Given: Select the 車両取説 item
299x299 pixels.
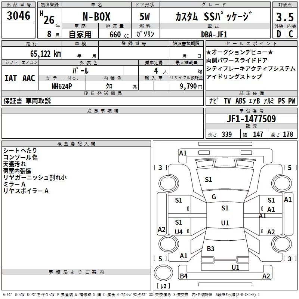Looking at the screenshot, I should pyautogui.click(x=38, y=101).
